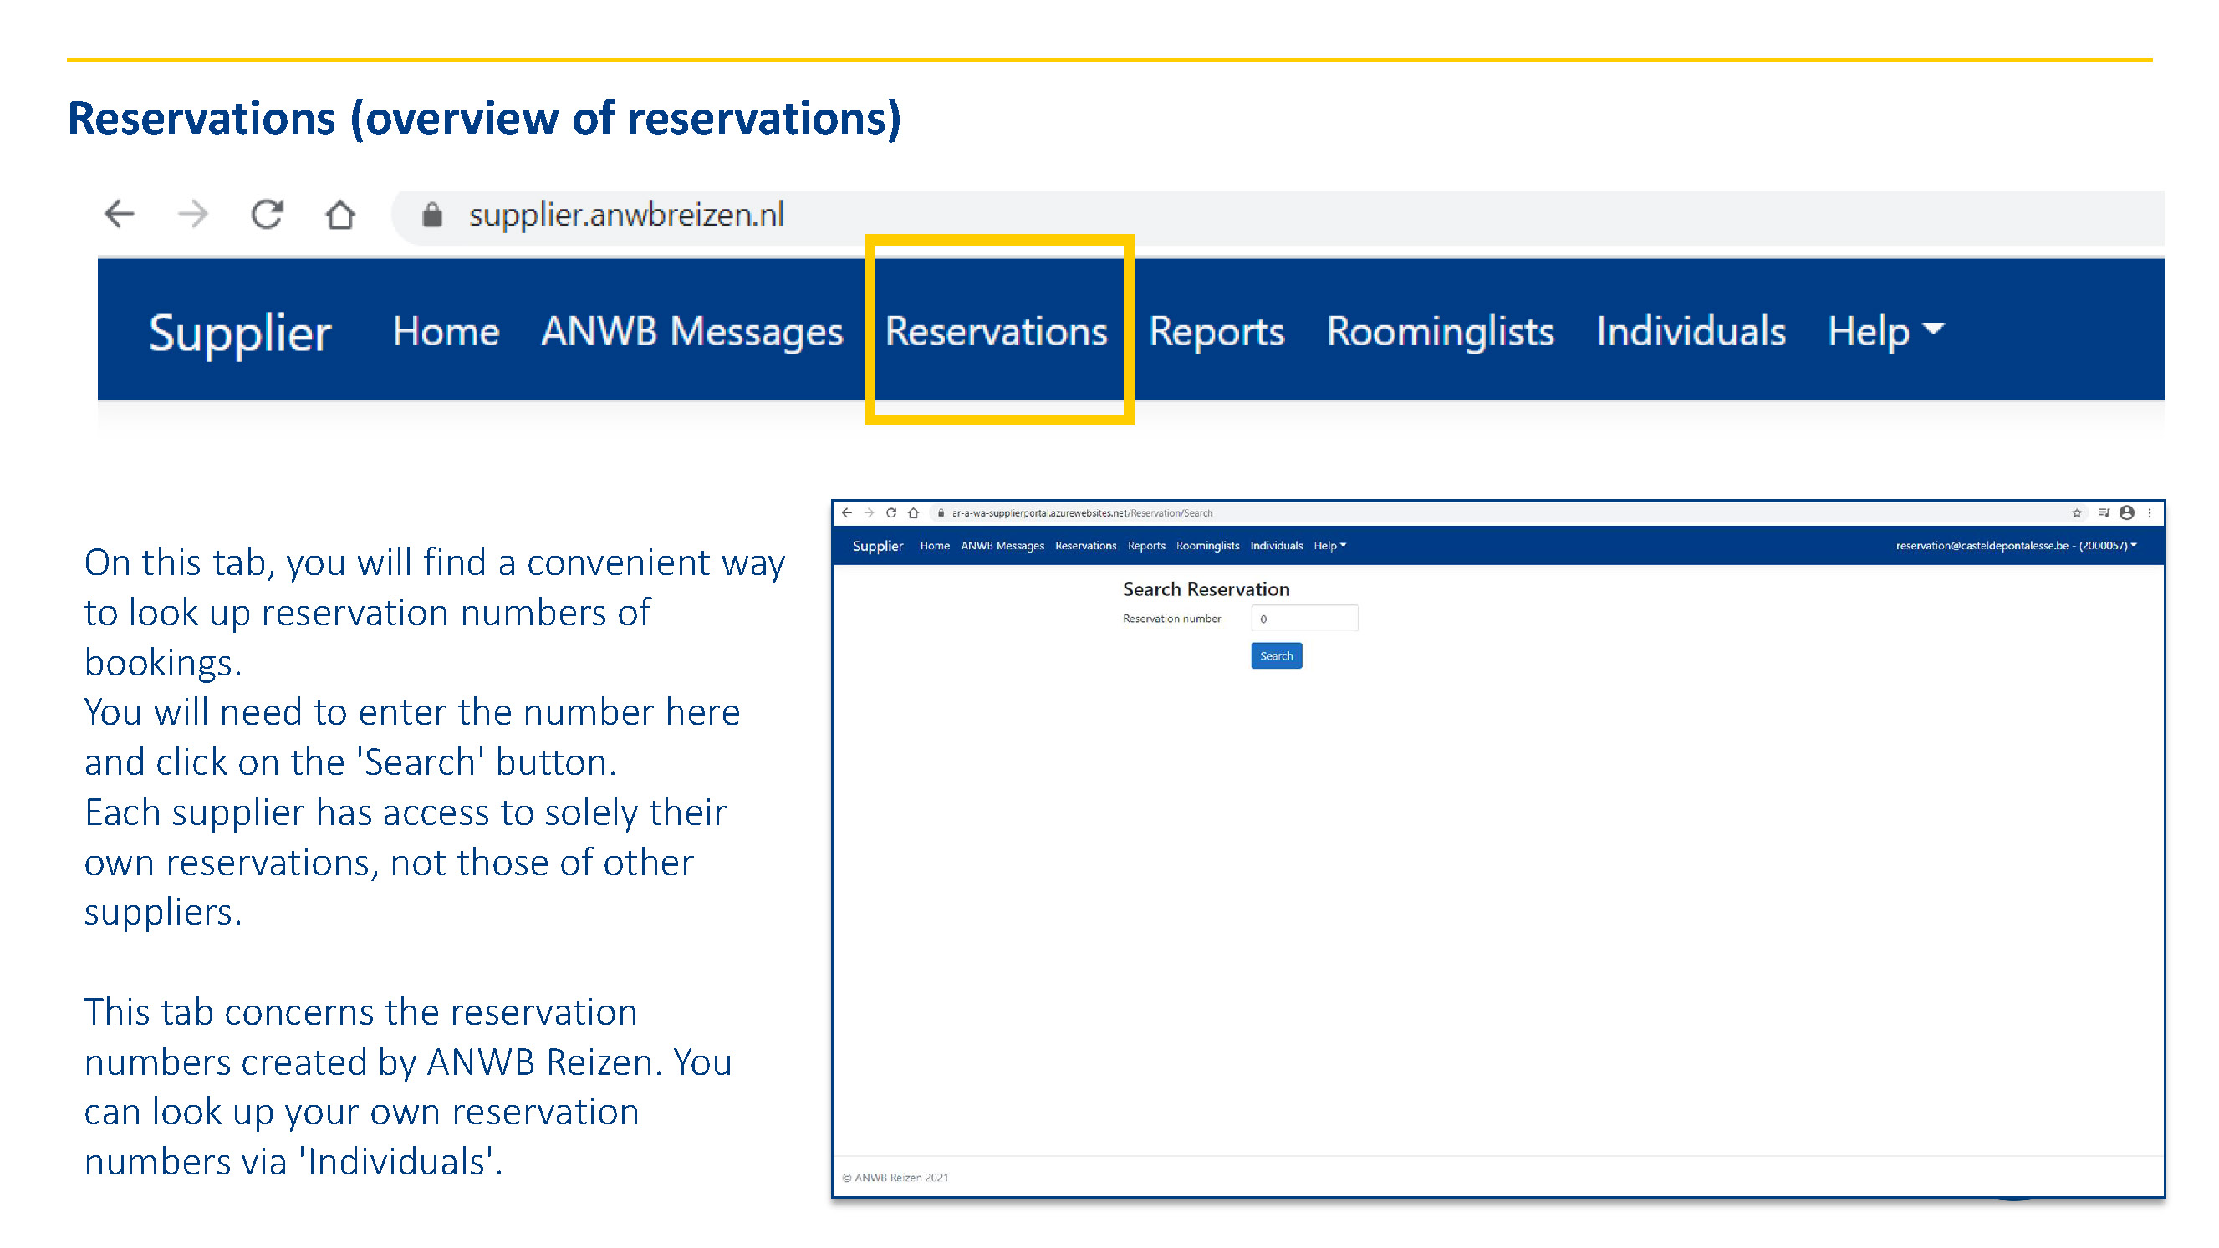This screenshot has width=2219, height=1248.
Task: Open Reports in the small embedded navbar
Action: [x=1146, y=546]
